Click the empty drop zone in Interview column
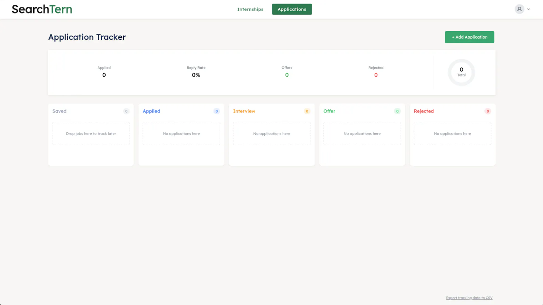This screenshot has height=305, width=543. click(271, 134)
